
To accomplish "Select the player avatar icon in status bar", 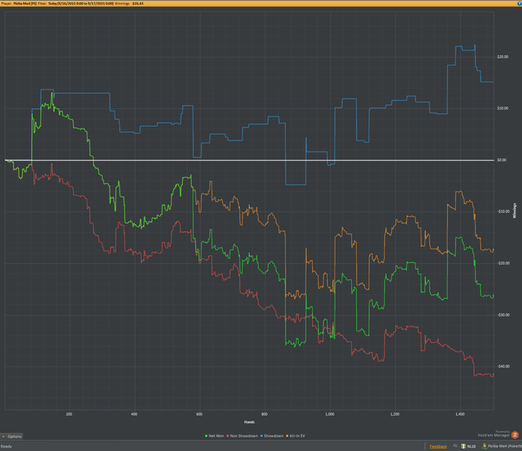I will click(x=485, y=446).
